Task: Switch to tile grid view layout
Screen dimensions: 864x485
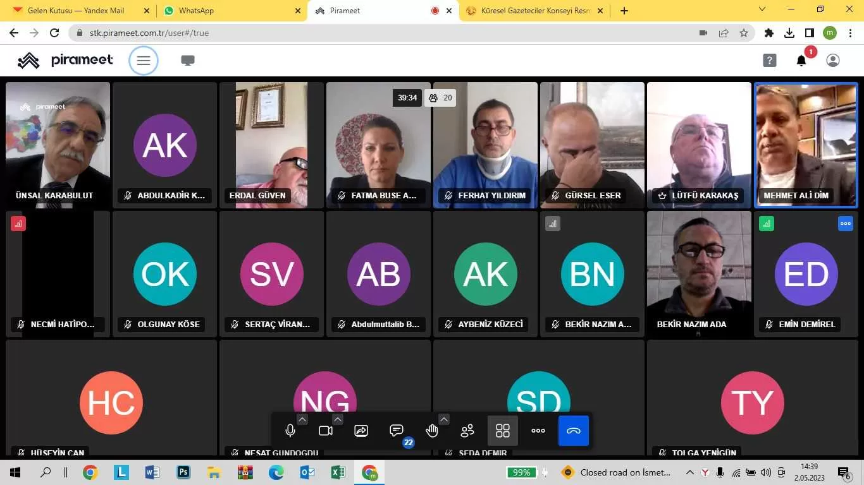Action: pos(503,431)
